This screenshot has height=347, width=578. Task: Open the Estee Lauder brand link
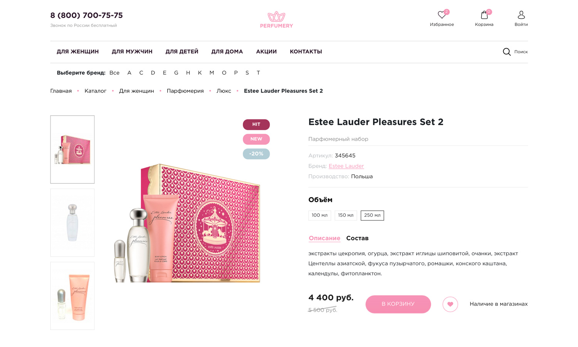pos(346,166)
